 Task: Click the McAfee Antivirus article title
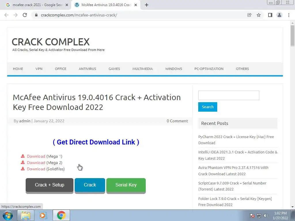click(x=97, y=102)
